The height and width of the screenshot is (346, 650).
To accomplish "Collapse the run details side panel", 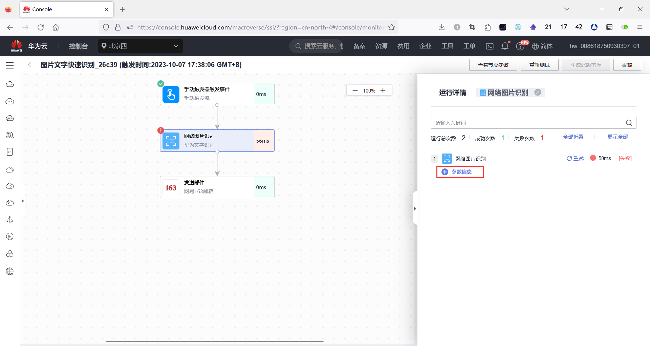I will 415,208.
